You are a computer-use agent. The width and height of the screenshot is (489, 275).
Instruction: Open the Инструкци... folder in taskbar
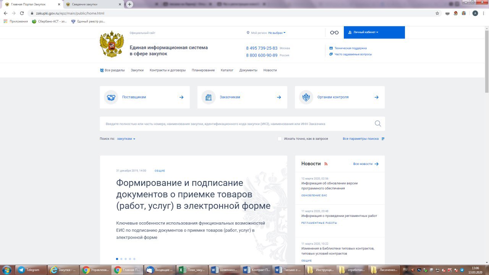pyautogui.click(x=322, y=270)
